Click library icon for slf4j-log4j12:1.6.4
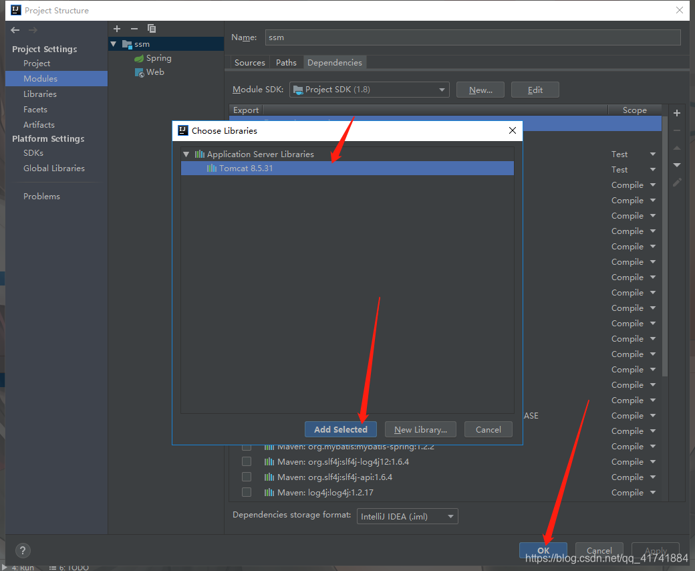This screenshot has height=571, width=695. 269,461
